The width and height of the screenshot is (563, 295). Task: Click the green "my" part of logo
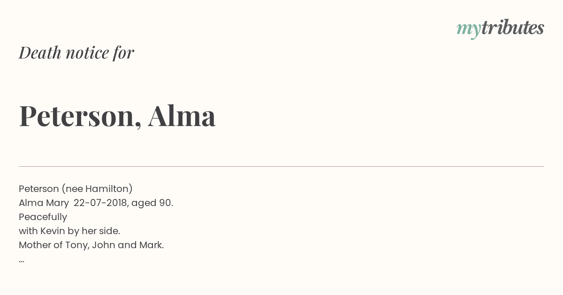tap(469, 30)
